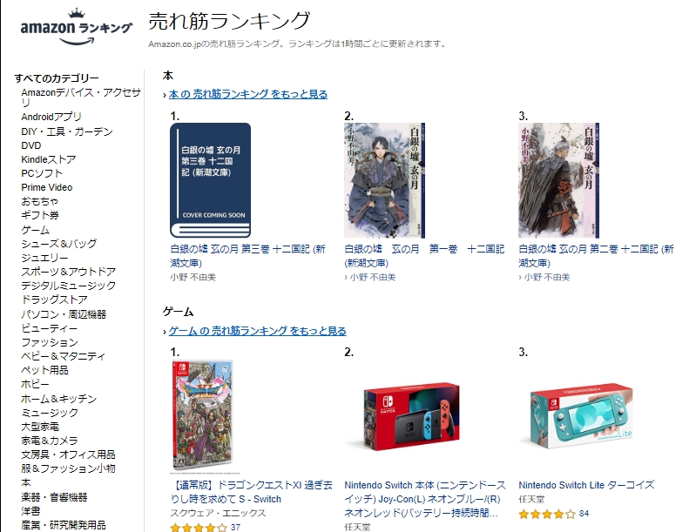This screenshot has height=532, width=696.
Task: Open Nintendo Switch Lite ターコイズ title link
Action: click(586, 485)
